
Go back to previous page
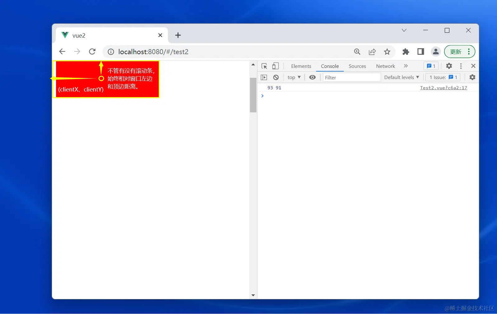pos(62,52)
